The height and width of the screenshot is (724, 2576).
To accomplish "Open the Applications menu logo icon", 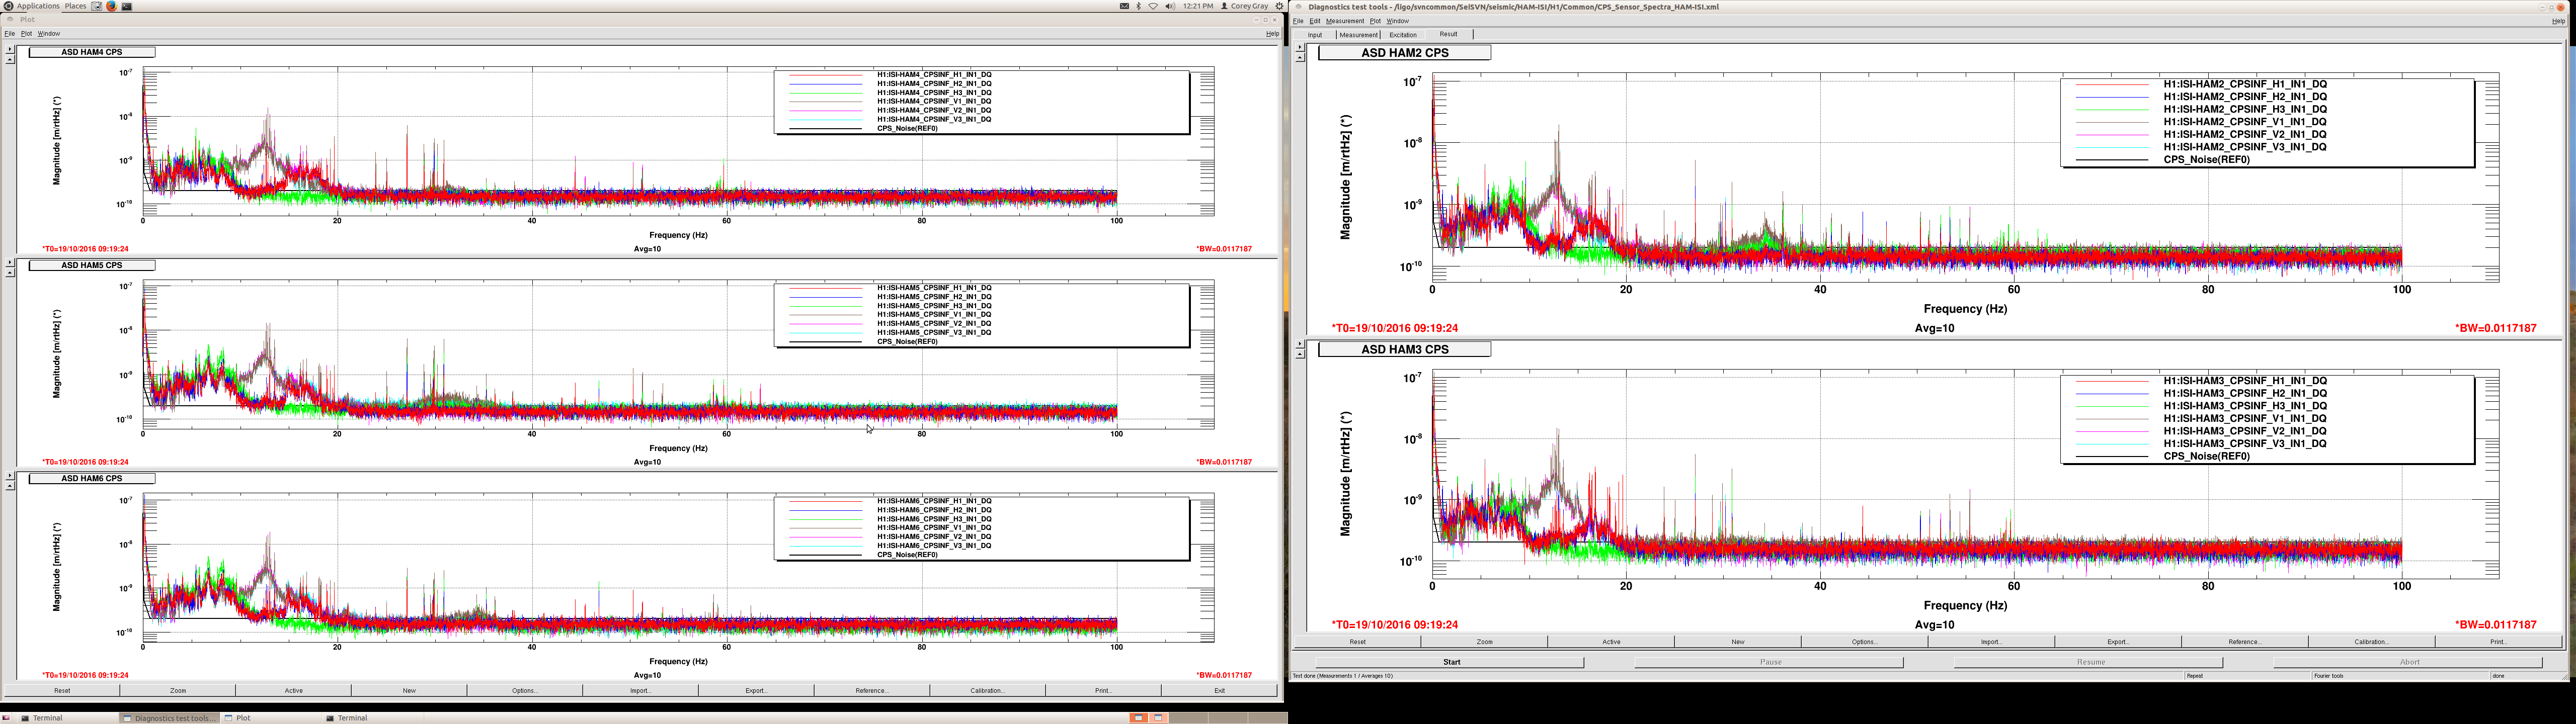I will tap(8, 6).
